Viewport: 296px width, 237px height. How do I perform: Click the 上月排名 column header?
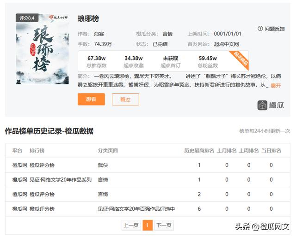[x=227, y=151]
